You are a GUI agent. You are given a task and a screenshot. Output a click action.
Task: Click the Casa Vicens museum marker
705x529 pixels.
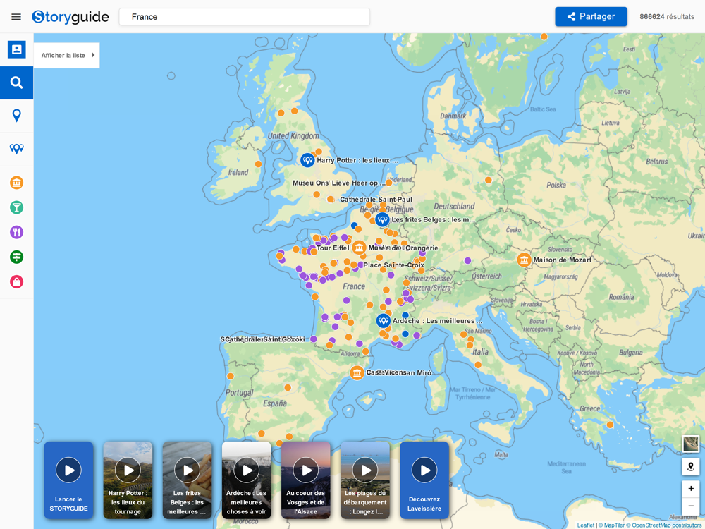(357, 372)
